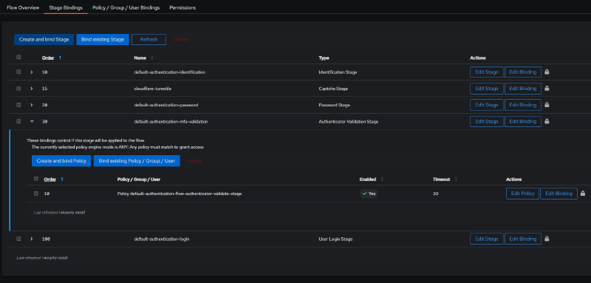
Task: Switch to Flow Overview tab
Action: click(23, 7)
